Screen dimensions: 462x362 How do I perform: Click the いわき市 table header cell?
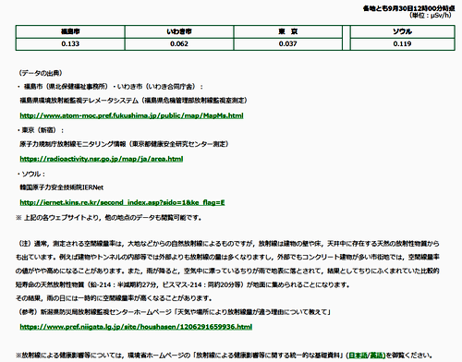click(179, 31)
